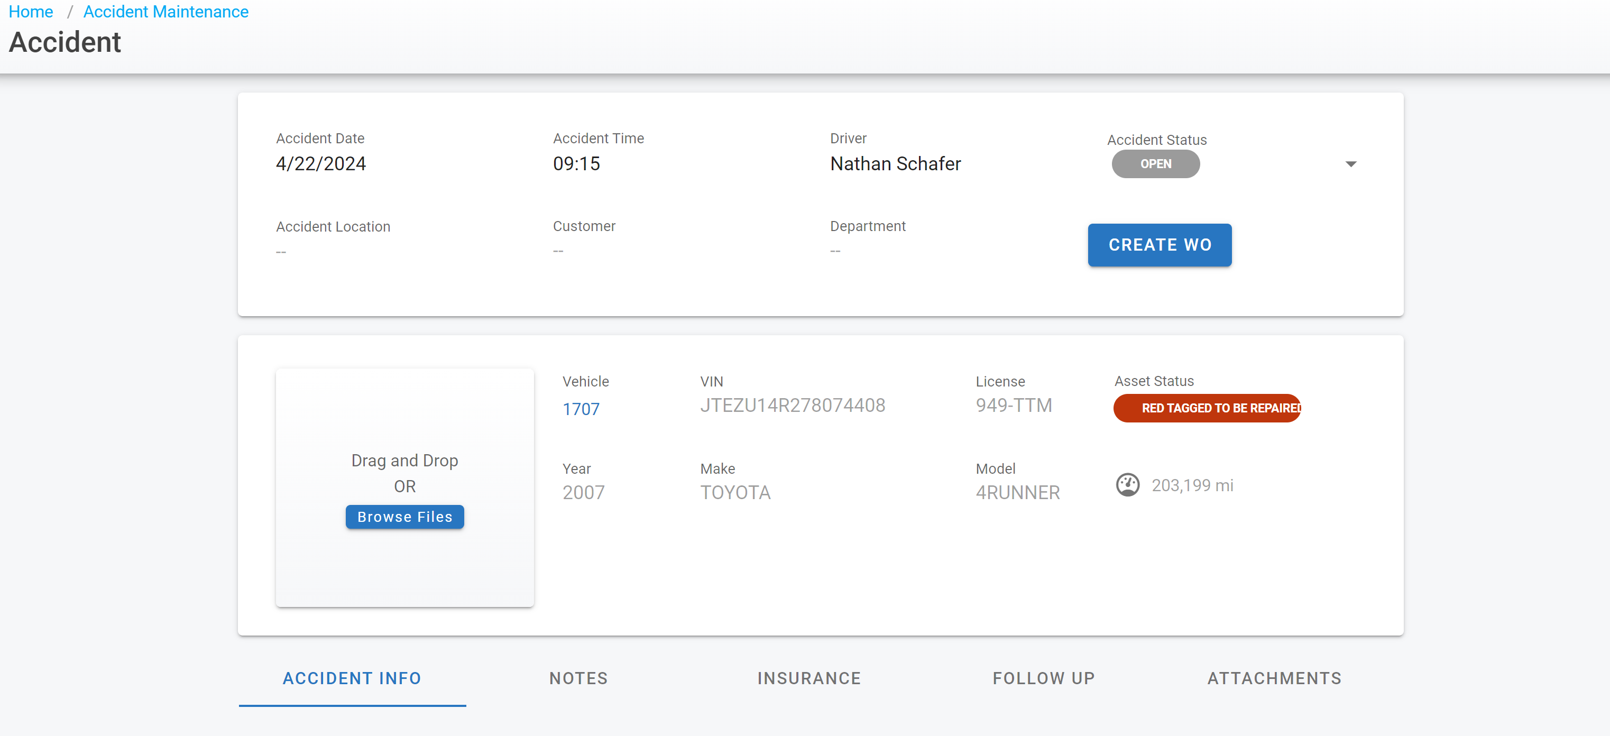Click the Accident Time value 09:15
This screenshot has height=736, width=1610.
pos(576,164)
